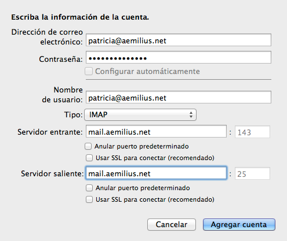
Task: Enable Anular puerto predeterminado for incoming server
Action: (x=88, y=146)
